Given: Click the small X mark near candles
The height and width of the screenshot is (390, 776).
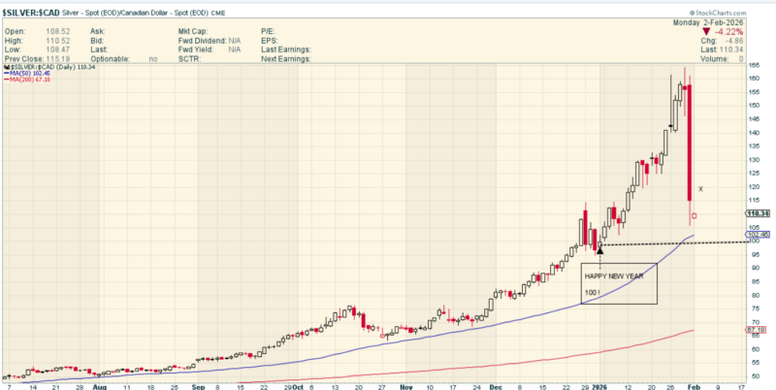Looking at the screenshot, I should (700, 188).
